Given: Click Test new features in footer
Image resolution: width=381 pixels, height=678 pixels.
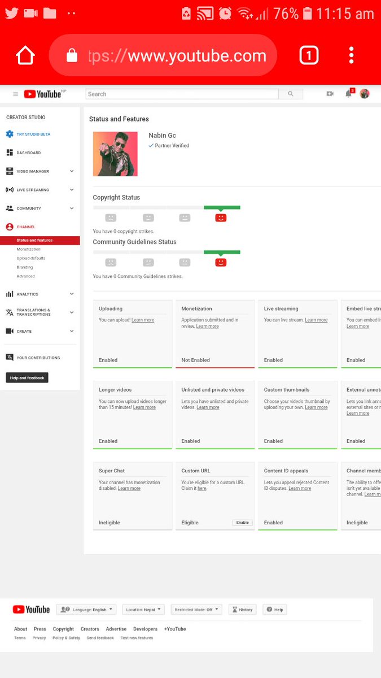Looking at the screenshot, I should (x=137, y=638).
